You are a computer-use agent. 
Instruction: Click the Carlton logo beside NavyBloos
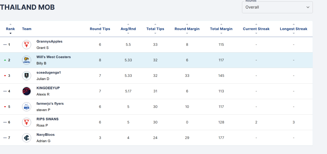tap(26, 138)
